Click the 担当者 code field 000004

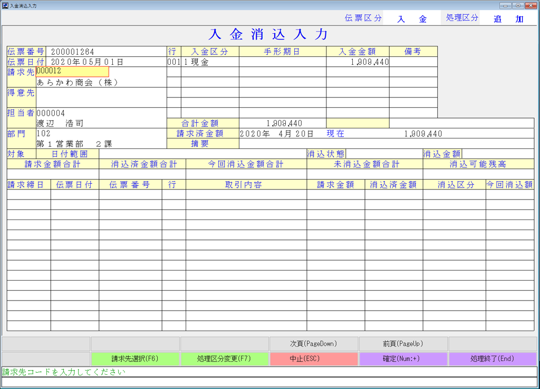click(100, 113)
